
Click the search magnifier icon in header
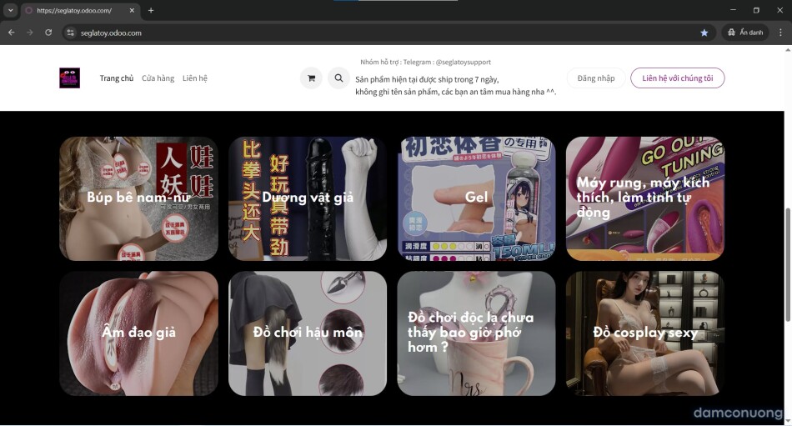338,78
